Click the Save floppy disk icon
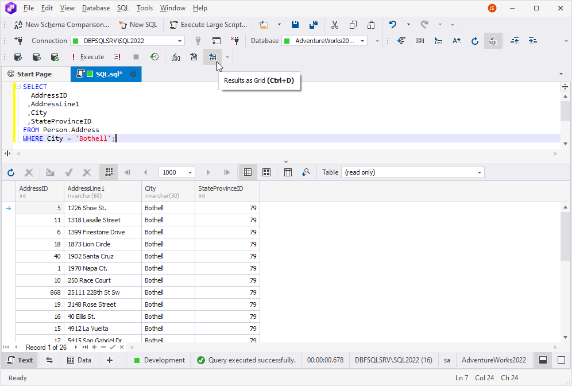The height and width of the screenshot is (386, 572). click(x=295, y=25)
